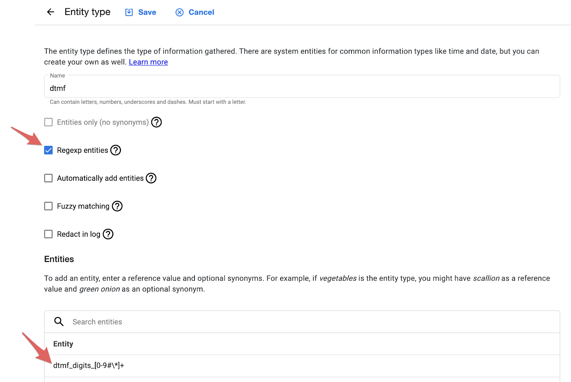This screenshot has width=571, height=382.
Task: Click the Cancel circle-x icon
Action: pos(180,12)
